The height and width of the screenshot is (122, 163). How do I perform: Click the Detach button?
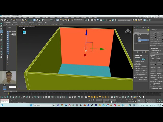coord(159,65)
